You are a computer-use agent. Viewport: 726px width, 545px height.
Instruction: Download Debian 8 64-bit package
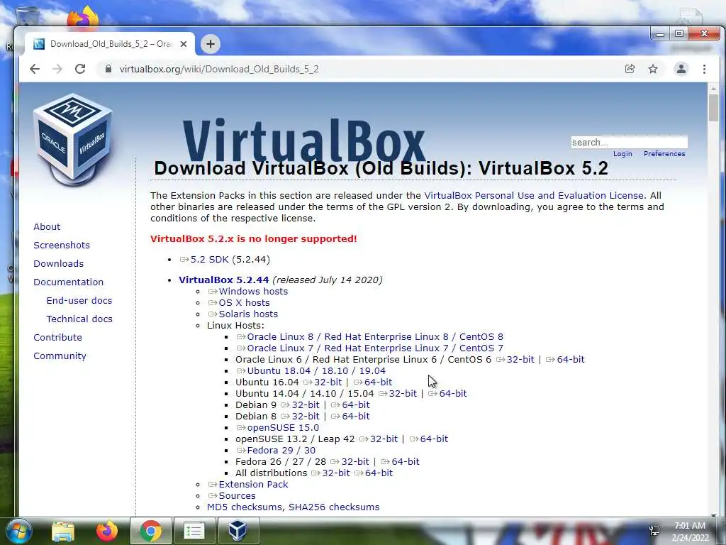pos(350,416)
